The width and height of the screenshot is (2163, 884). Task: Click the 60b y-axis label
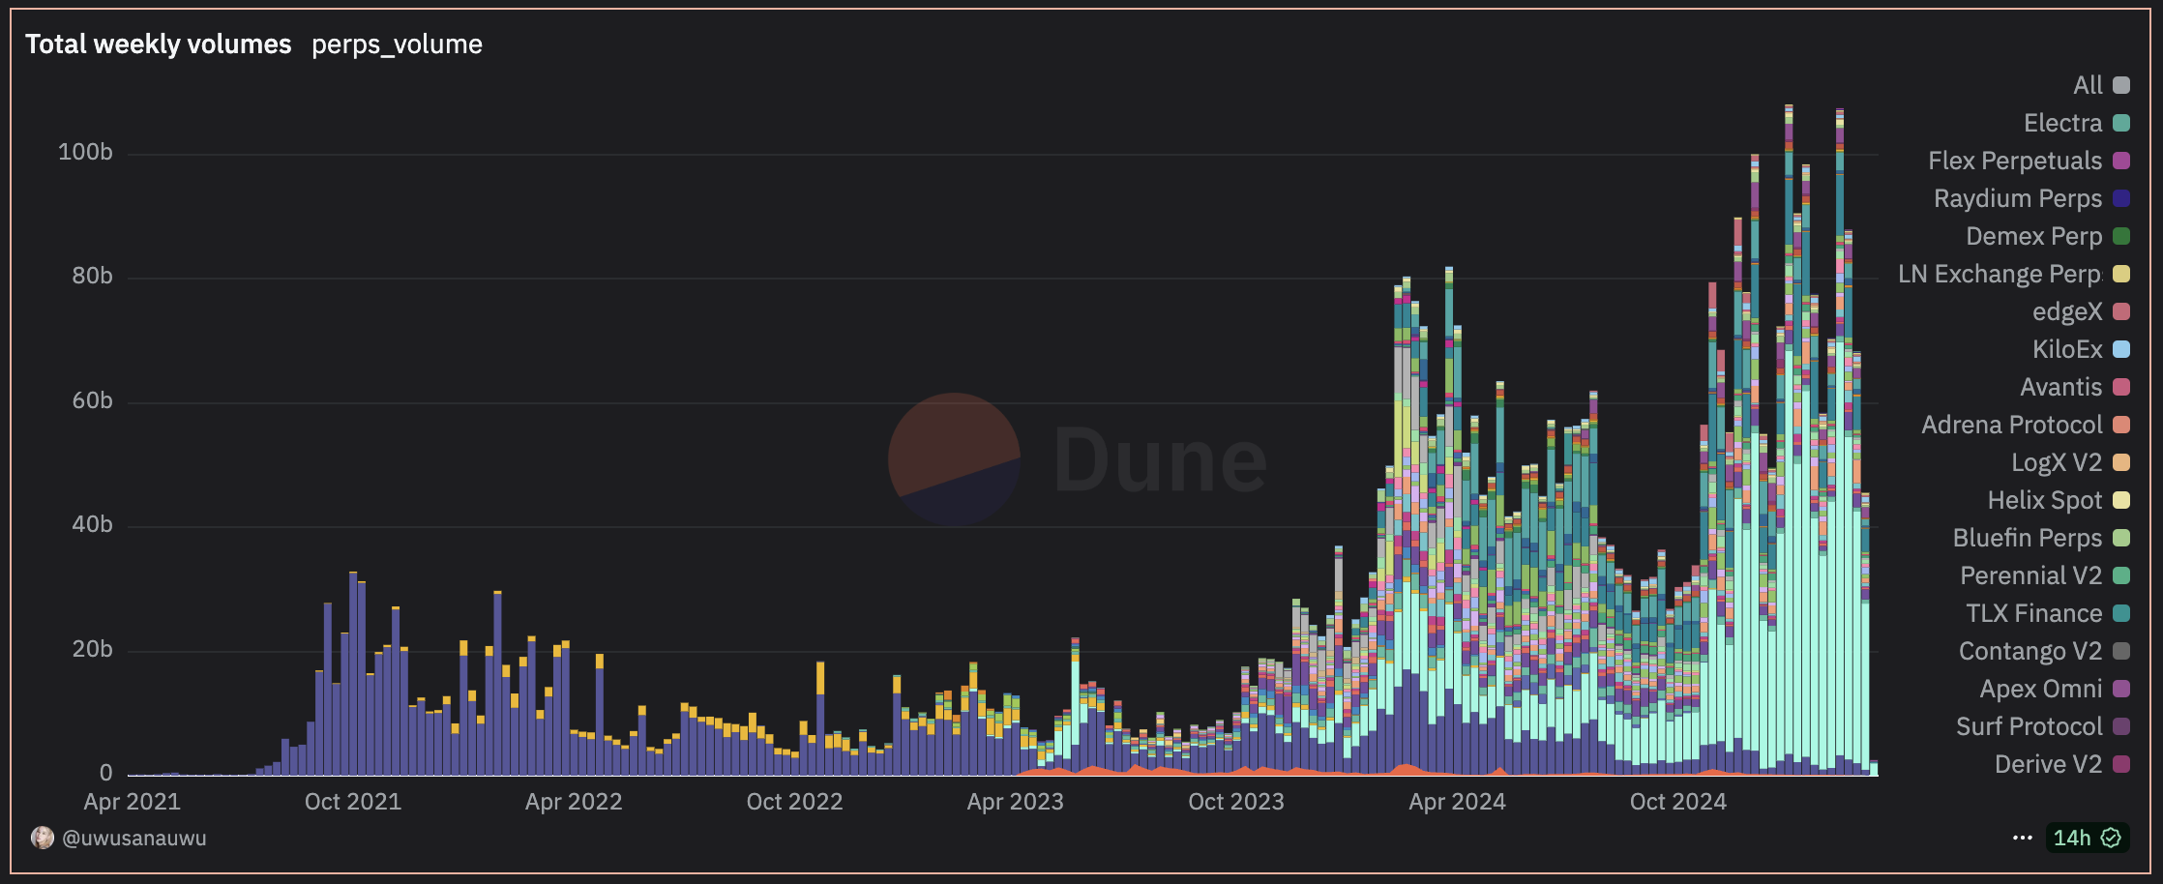92,400
